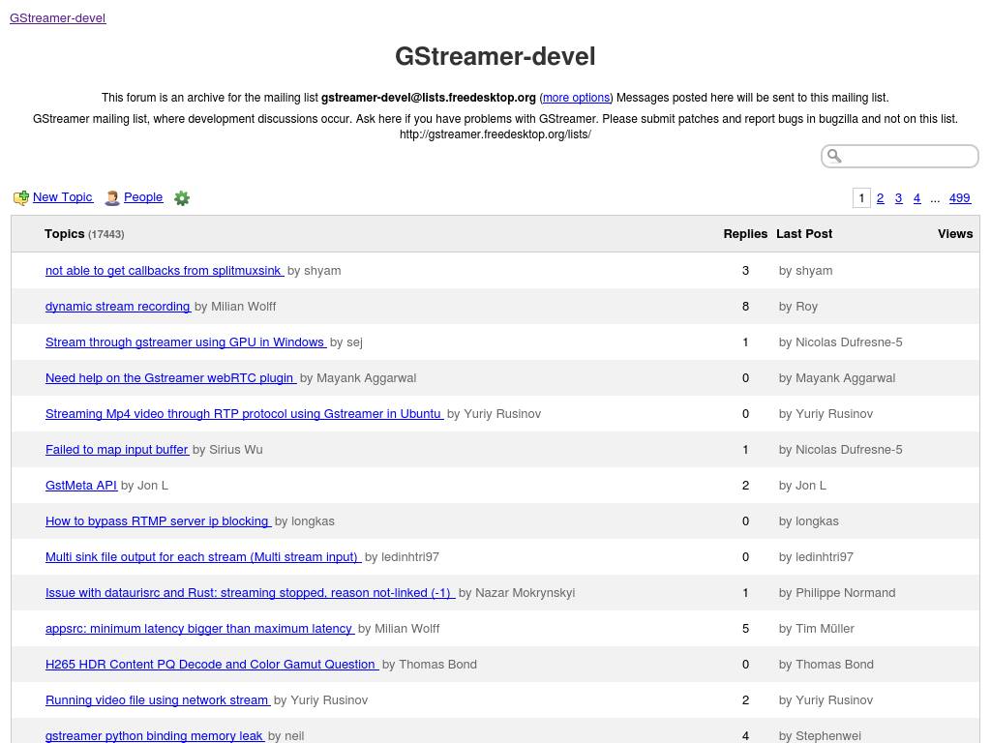Click the 'Topics' column header
The image size is (991, 743).
[65, 234]
